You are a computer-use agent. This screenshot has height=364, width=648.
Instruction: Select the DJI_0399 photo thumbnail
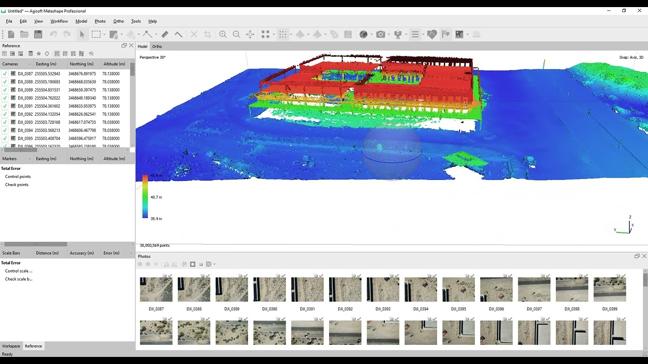(610, 290)
